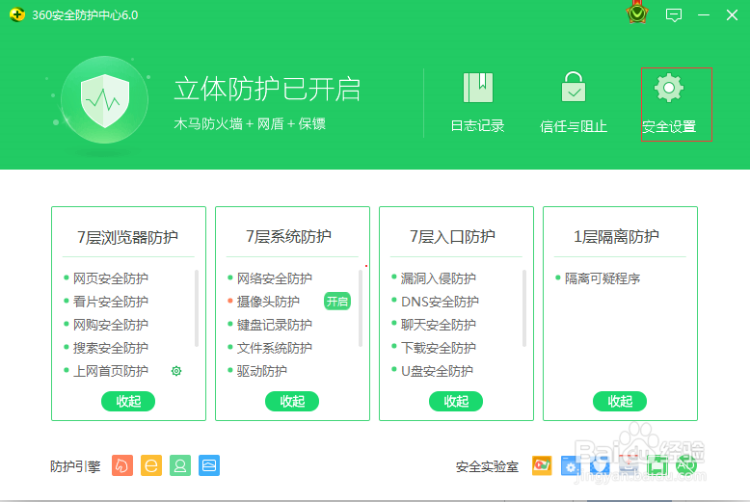Viewport: 750px width, 502px height.
Task: Select 隔离可疑程序 item
Action: pyautogui.click(x=603, y=278)
